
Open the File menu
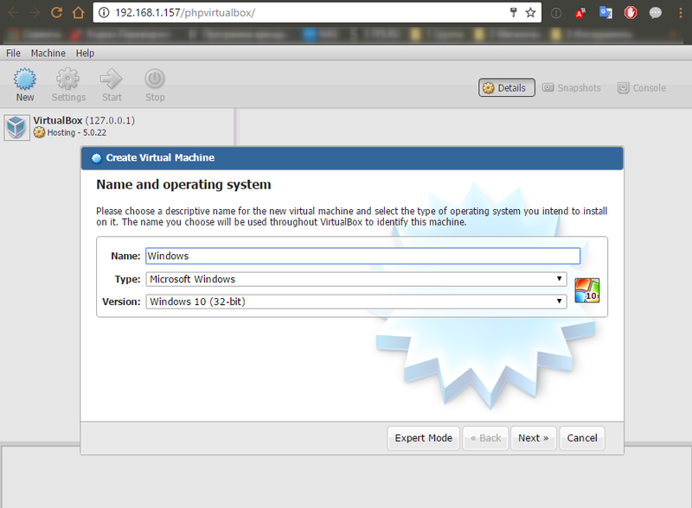(13, 53)
